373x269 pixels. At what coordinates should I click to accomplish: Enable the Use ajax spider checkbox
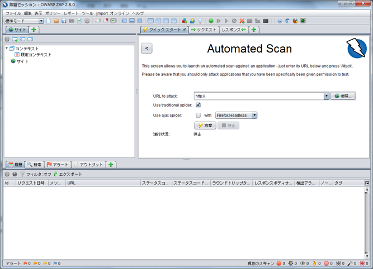(198, 115)
